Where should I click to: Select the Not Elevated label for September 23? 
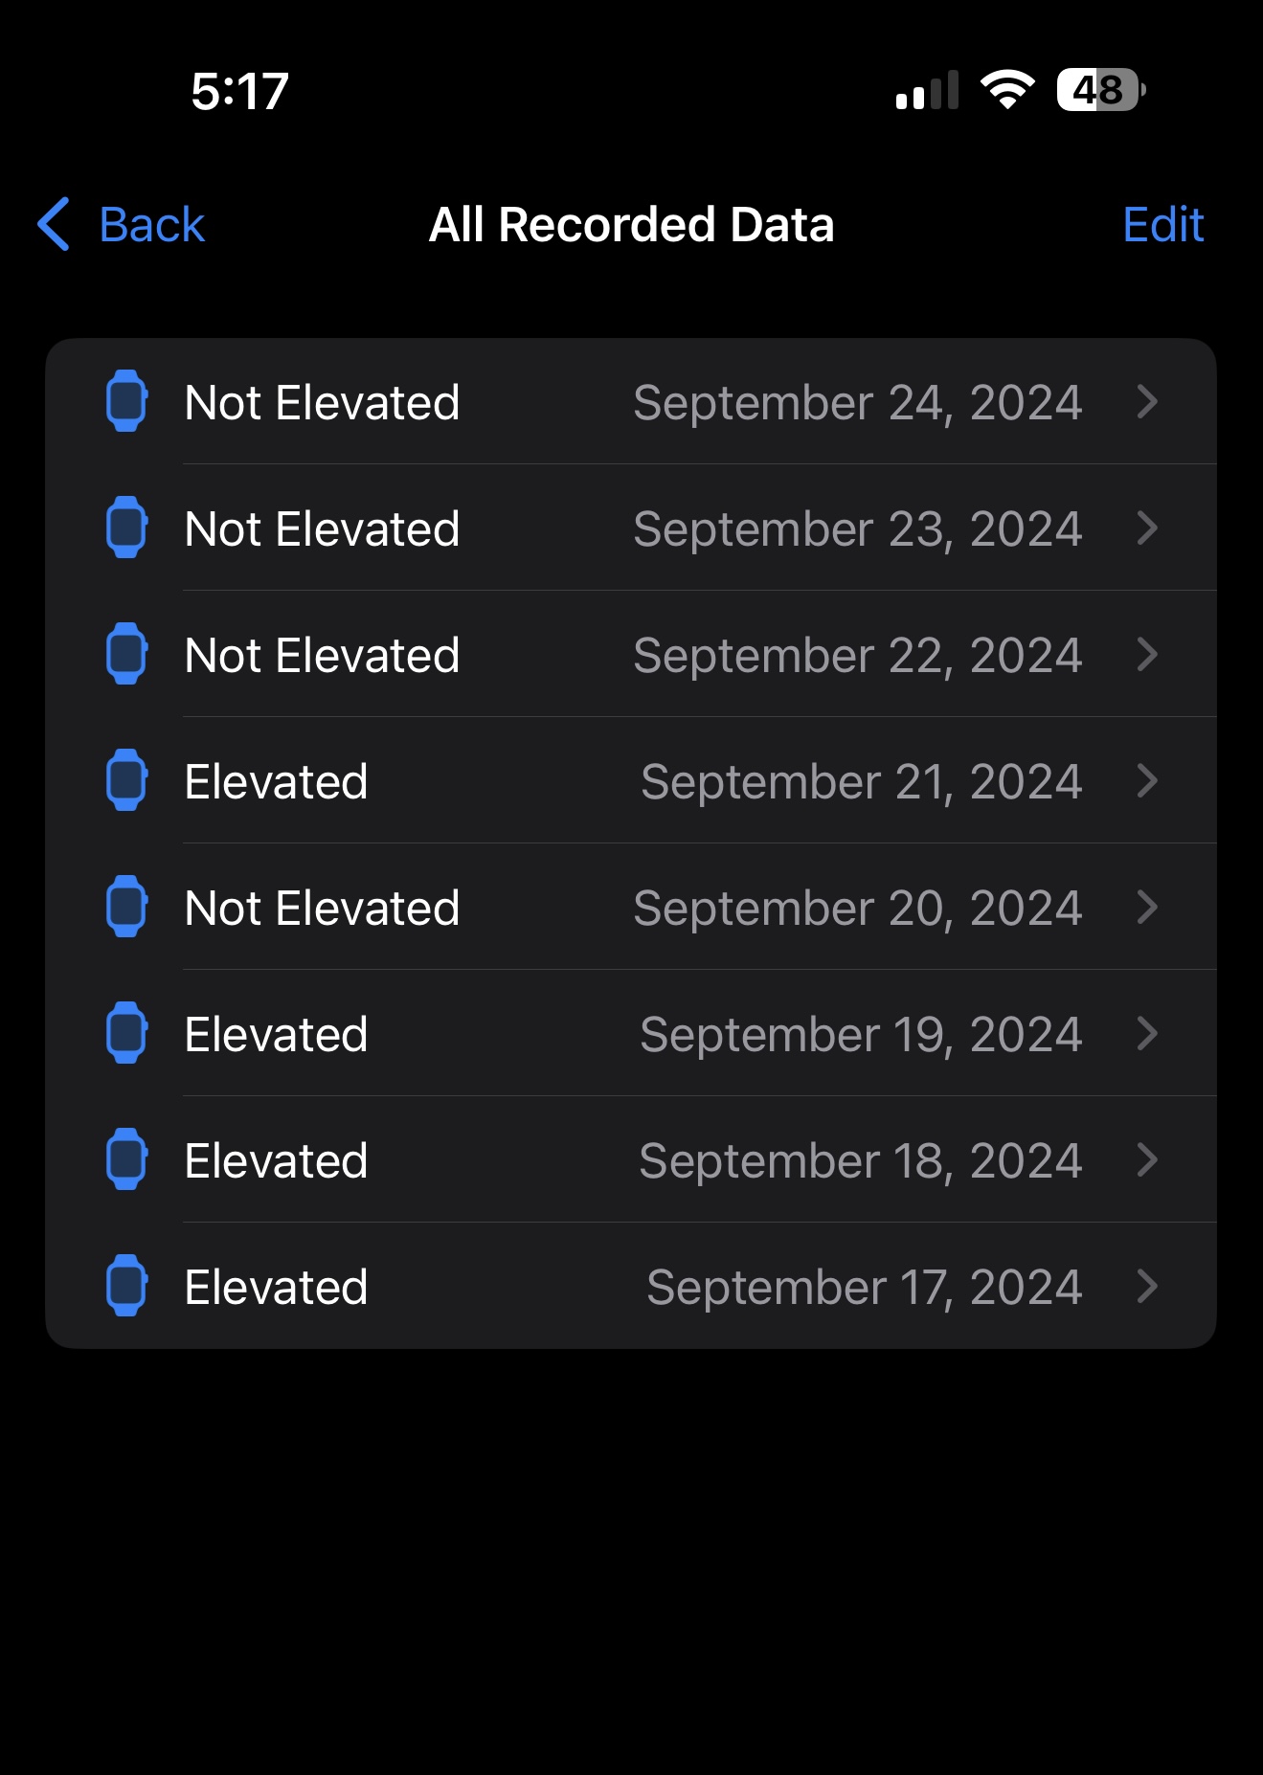pos(322,528)
